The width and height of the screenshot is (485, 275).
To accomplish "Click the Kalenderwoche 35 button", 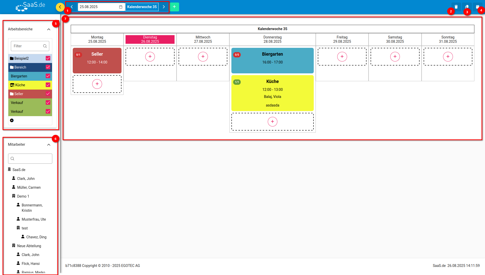I will 142,7.
